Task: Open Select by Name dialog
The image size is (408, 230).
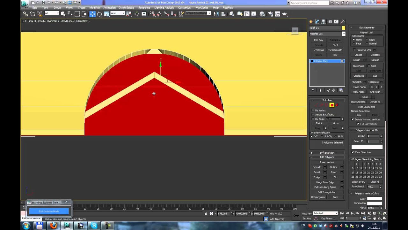Action: (70, 14)
